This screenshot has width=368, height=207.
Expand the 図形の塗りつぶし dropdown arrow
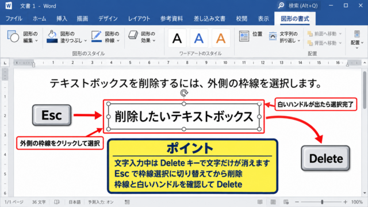tap(86, 41)
